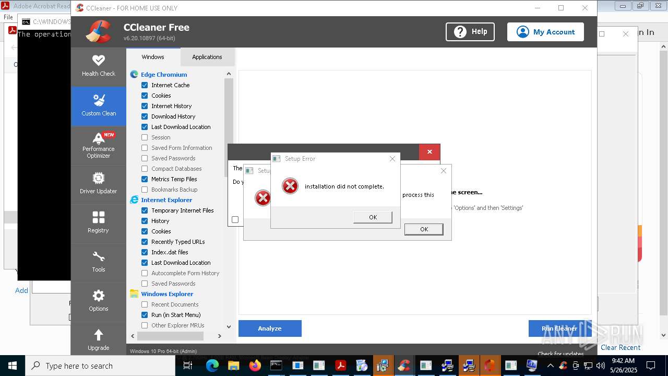Click the clock in system tray

pos(623,366)
